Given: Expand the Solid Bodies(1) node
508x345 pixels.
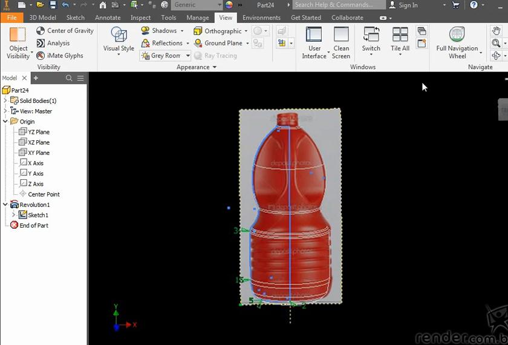Looking at the screenshot, I should click(x=5, y=101).
